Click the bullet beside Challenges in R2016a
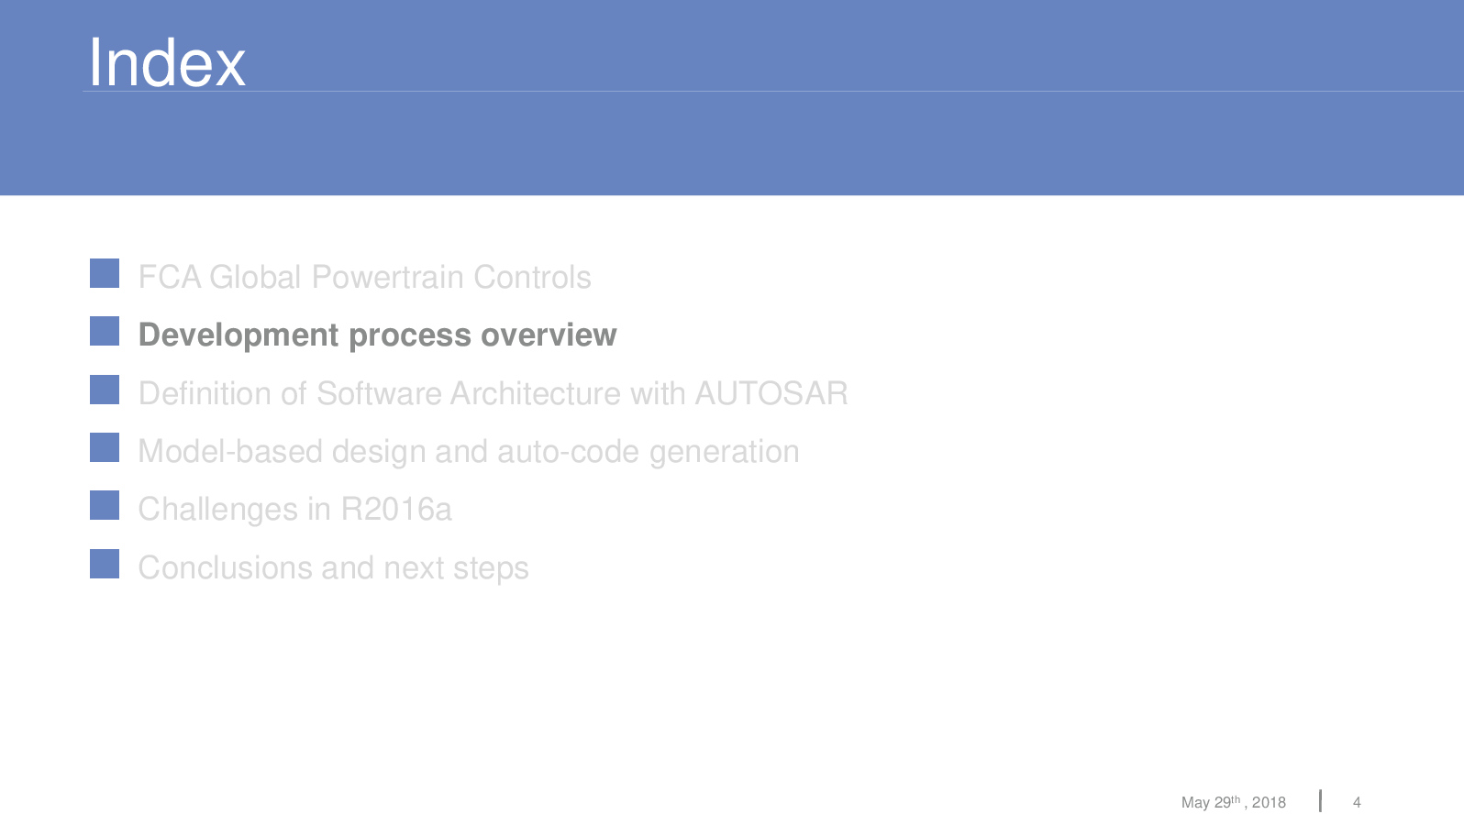This screenshot has height=825, width=1464. click(x=105, y=505)
